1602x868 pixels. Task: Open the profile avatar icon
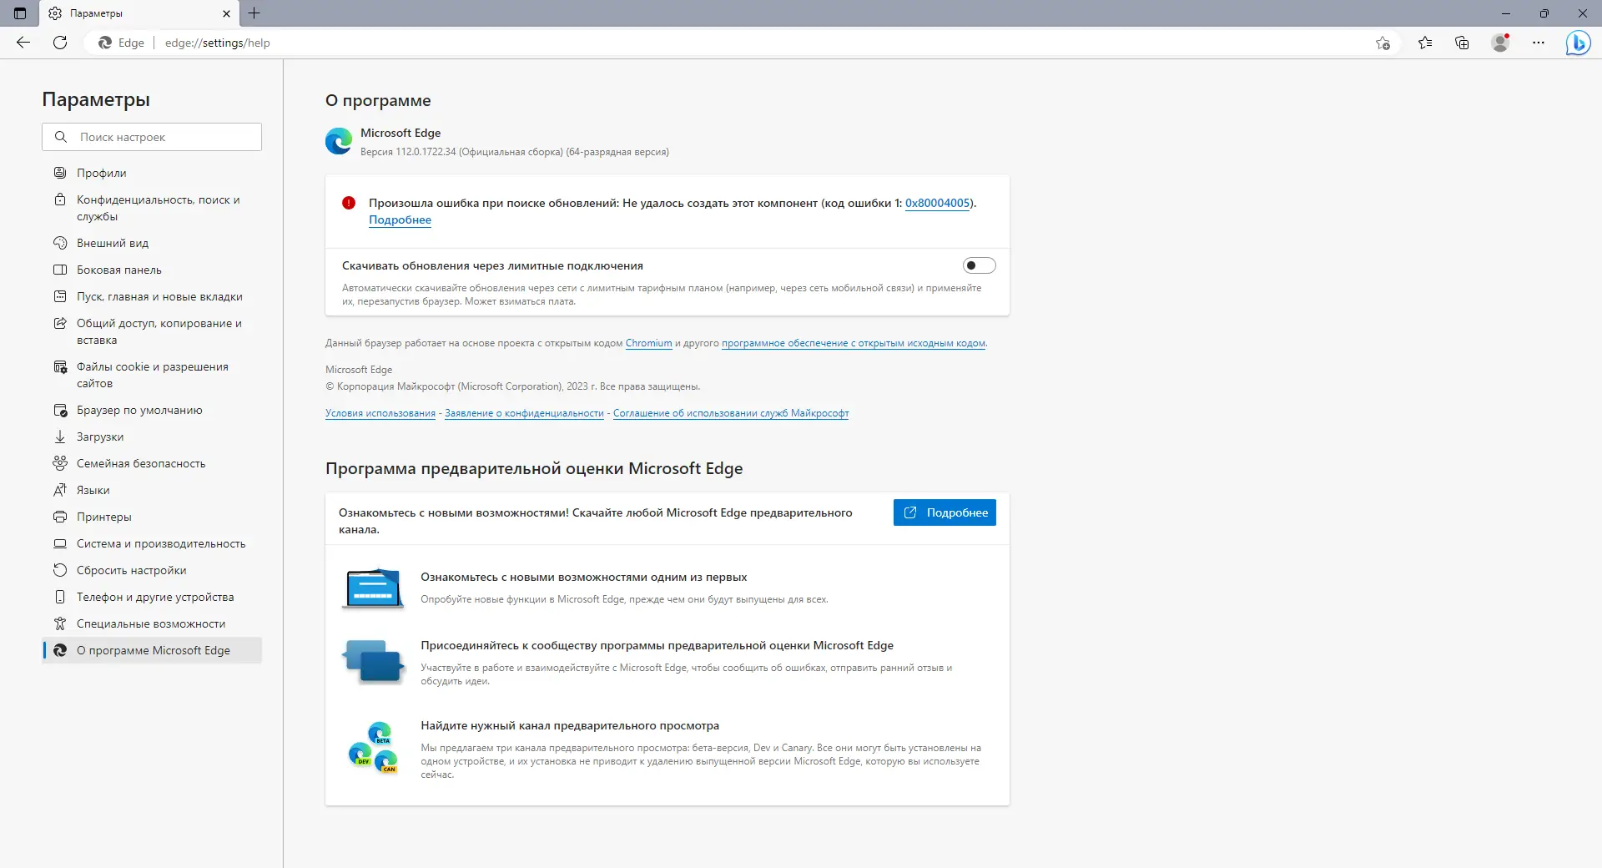click(x=1500, y=43)
